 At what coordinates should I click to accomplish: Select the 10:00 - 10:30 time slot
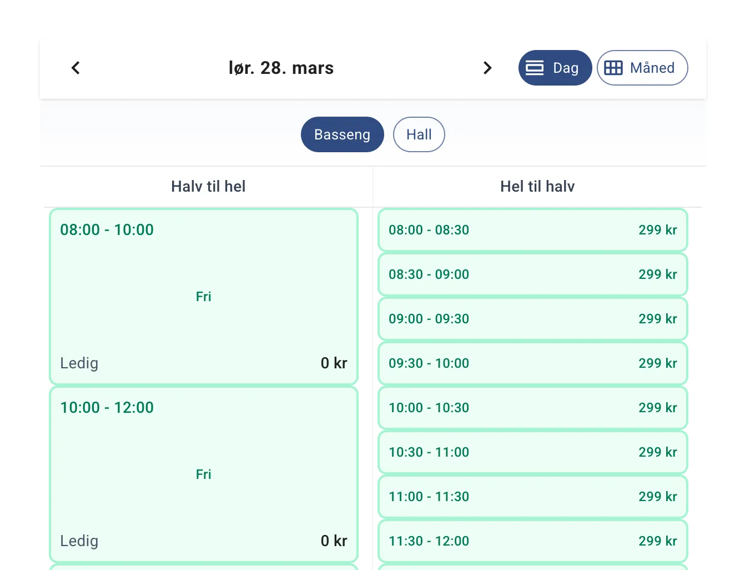(532, 408)
